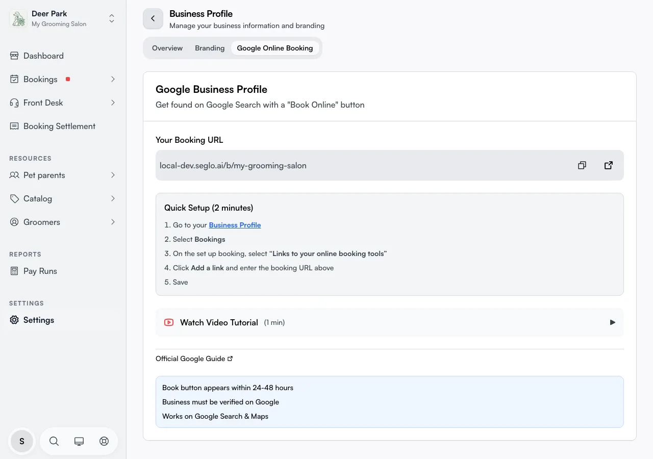Open the Overview tab
653x459 pixels.
[x=167, y=48]
